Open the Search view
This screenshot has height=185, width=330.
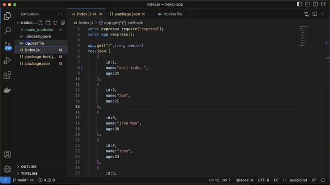point(7,31)
